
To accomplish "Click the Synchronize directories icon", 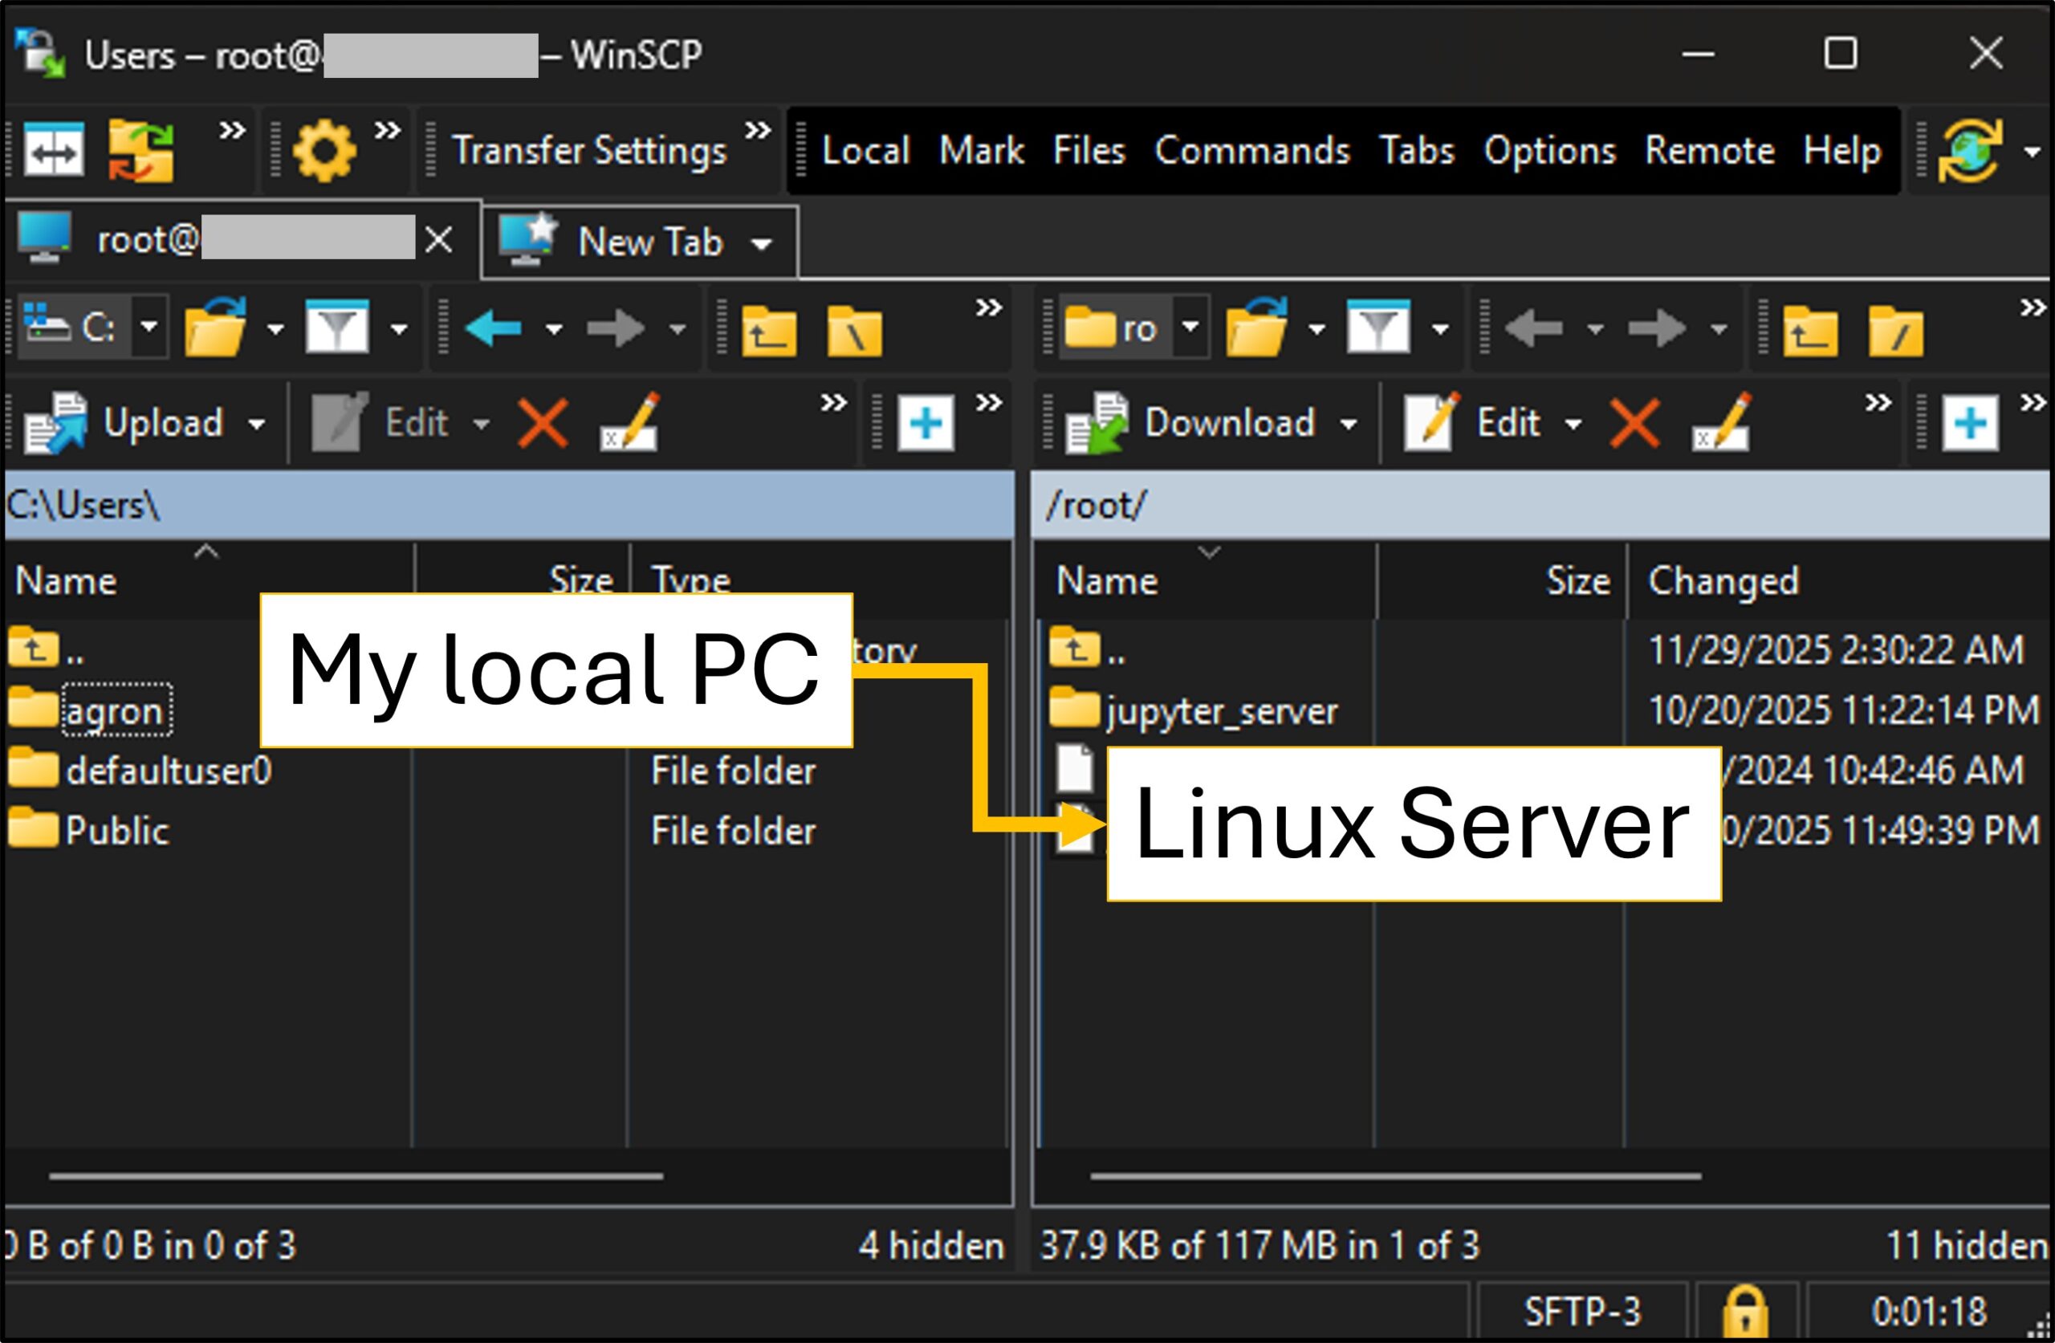I will coord(140,151).
